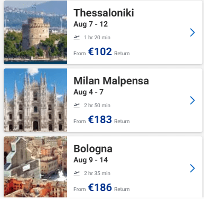Open Thessaloniki deal with right chevron arrow

192,32
